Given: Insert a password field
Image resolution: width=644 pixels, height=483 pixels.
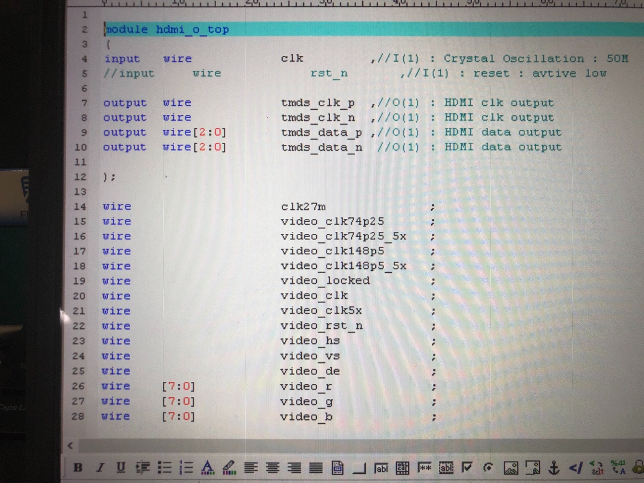Looking at the screenshot, I should point(424,468).
